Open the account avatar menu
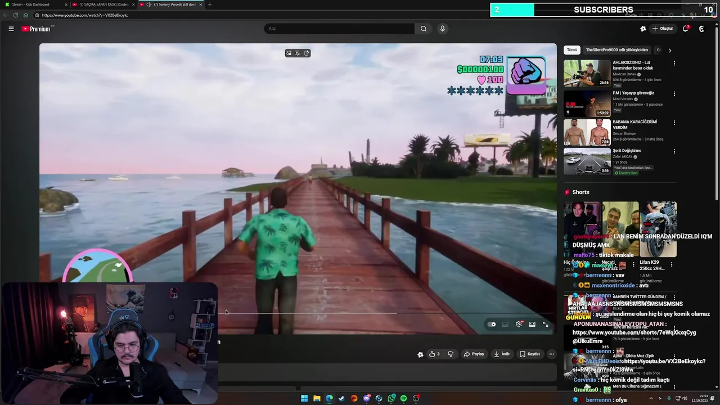Viewport: 720px width, 405px height. 701,29
